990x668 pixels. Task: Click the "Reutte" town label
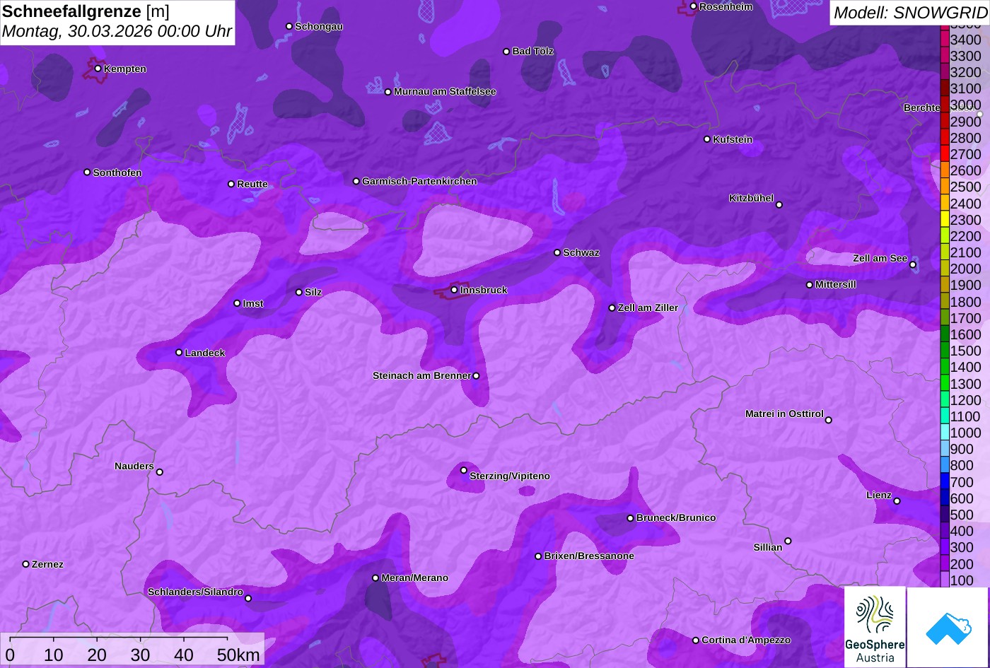point(252,184)
